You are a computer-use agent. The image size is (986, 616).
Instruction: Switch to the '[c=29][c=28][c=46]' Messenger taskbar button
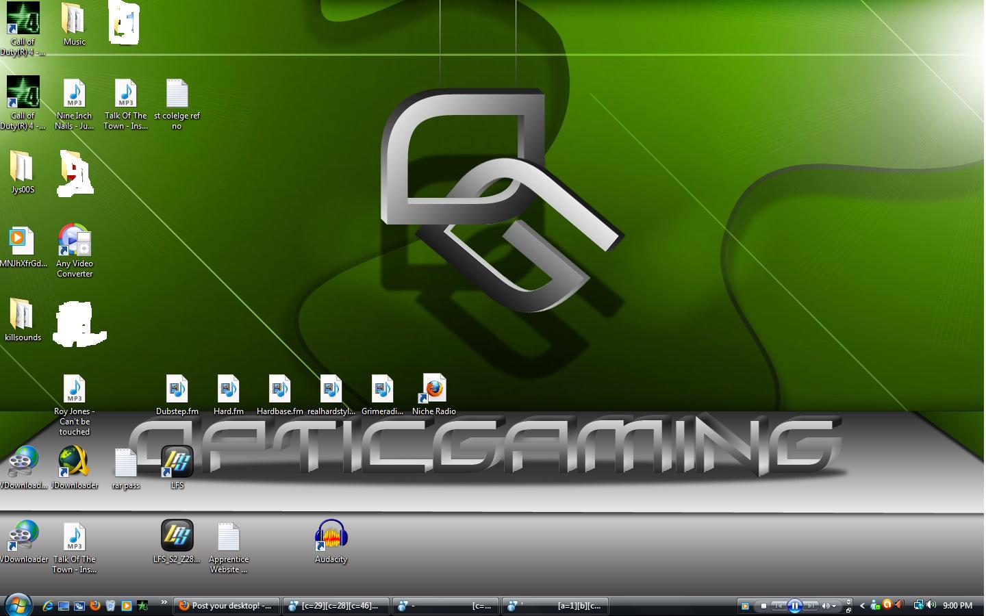(336, 606)
